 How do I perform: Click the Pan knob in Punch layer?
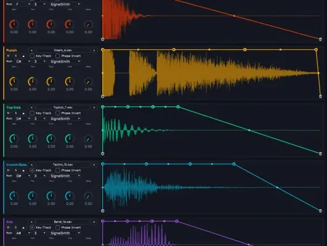[x=32, y=81]
